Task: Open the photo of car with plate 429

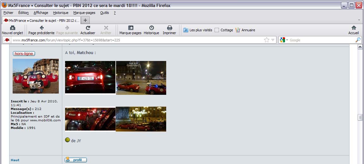Action: (x=90, y=78)
